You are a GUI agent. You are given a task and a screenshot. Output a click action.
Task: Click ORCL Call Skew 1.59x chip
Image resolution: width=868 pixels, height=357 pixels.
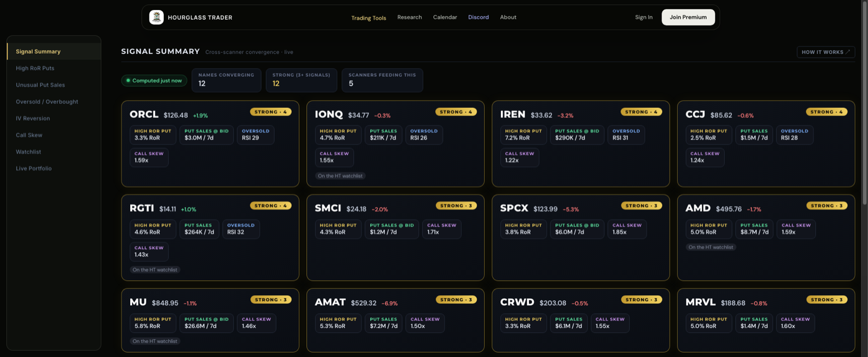[x=149, y=157]
